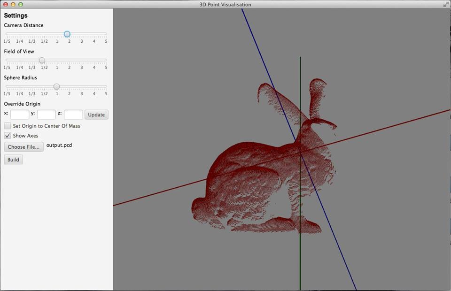The image size is (451, 291).
Task: Click the Camera Distance label
Action: 23,25
